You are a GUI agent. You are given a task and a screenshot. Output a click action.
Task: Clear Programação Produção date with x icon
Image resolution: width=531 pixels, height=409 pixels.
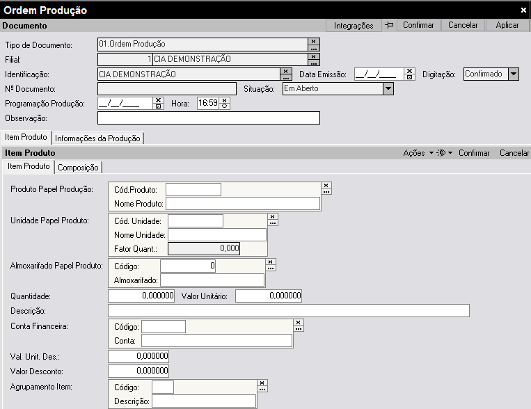158,100
